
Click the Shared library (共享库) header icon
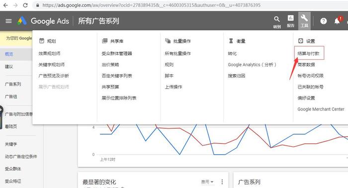(x=104, y=41)
